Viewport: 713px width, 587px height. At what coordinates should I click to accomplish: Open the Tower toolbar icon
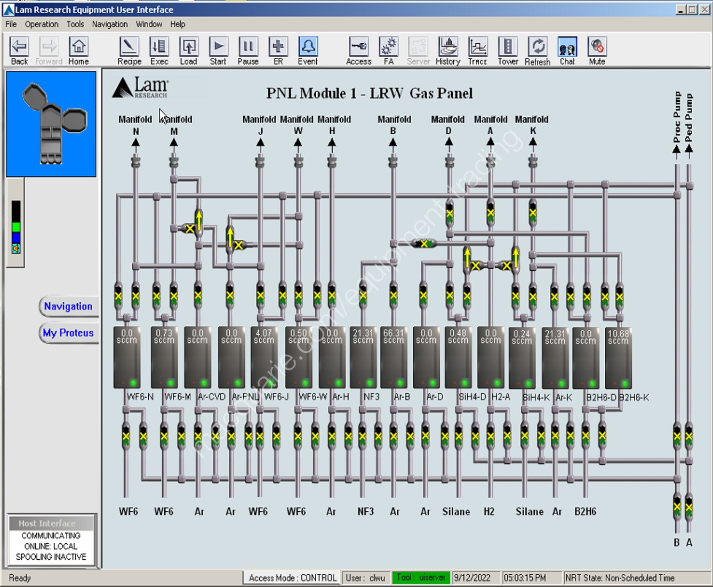(508, 51)
